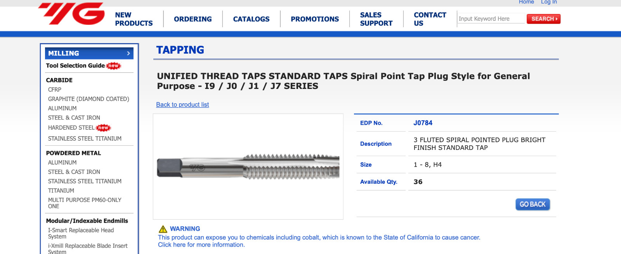Go to the PROMOTIONS menu
Image resolution: width=621 pixels, height=254 pixels.
tap(315, 19)
